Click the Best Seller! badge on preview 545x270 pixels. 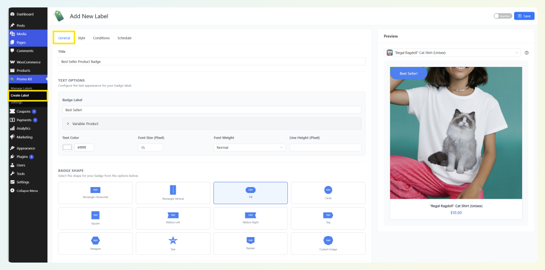(x=408, y=73)
